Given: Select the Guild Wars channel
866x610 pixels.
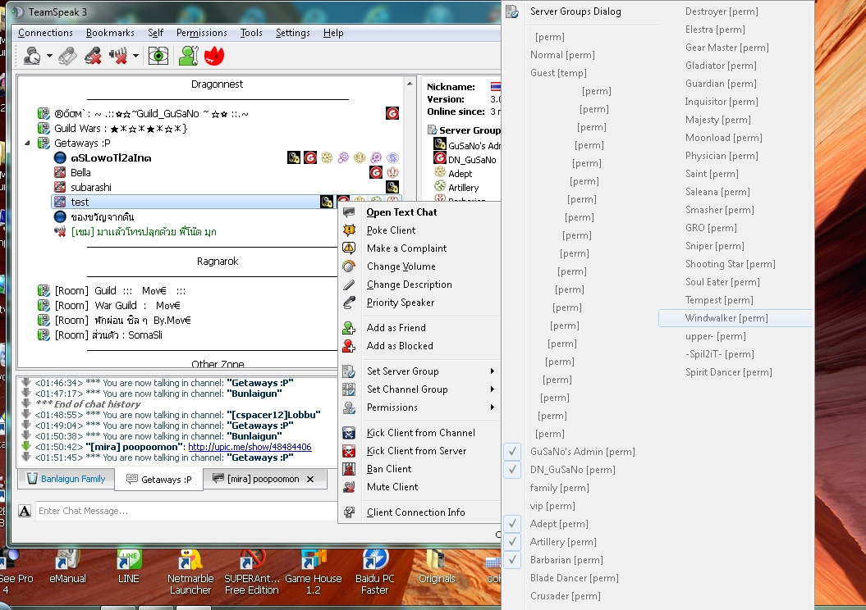Looking at the screenshot, I should pyautogui.click(x=121, y=129).
